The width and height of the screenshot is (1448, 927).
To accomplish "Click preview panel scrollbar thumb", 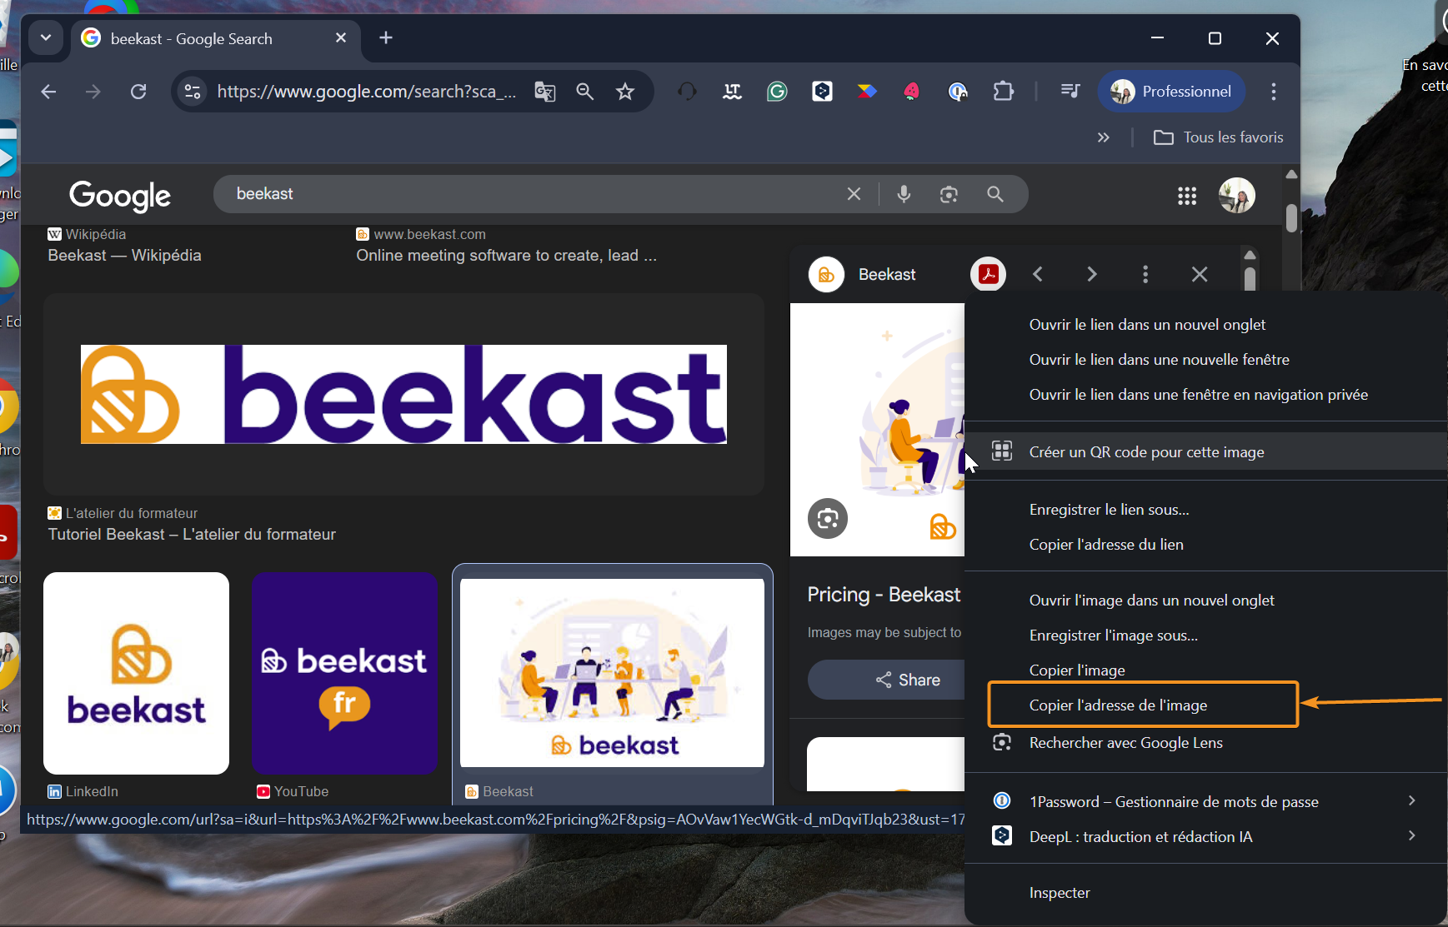I will coord(1250,279).
